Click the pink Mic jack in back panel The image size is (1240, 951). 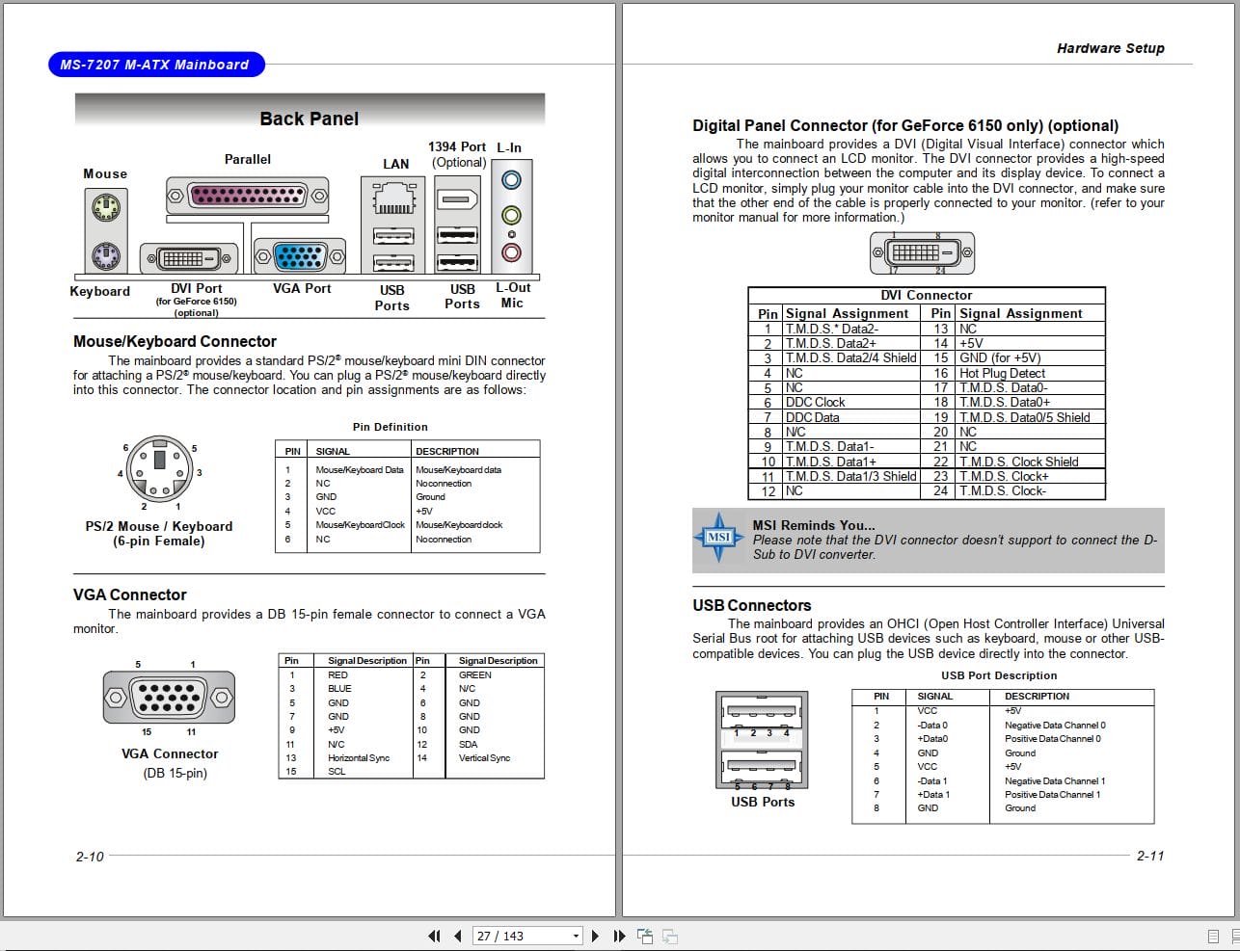click(x=512, y=252)
